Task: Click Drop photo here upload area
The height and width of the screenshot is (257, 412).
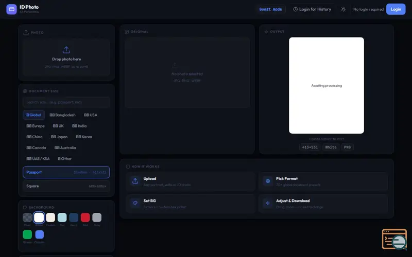Action: click(x=66, y=58)
